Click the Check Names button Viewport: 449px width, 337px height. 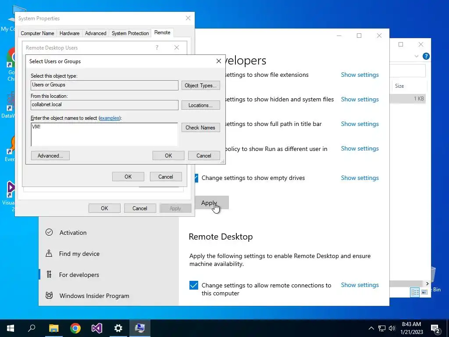201,128
